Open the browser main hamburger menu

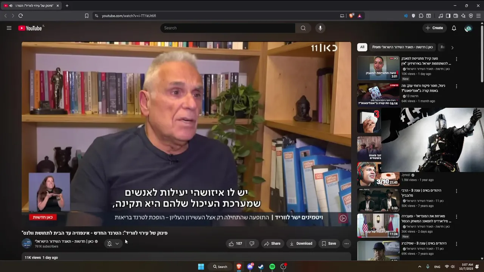click(478, 16)
